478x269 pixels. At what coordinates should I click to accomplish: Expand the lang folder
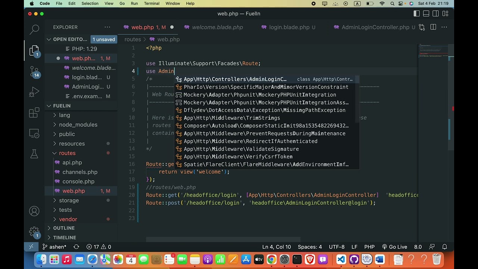click(x=64, y=115)
